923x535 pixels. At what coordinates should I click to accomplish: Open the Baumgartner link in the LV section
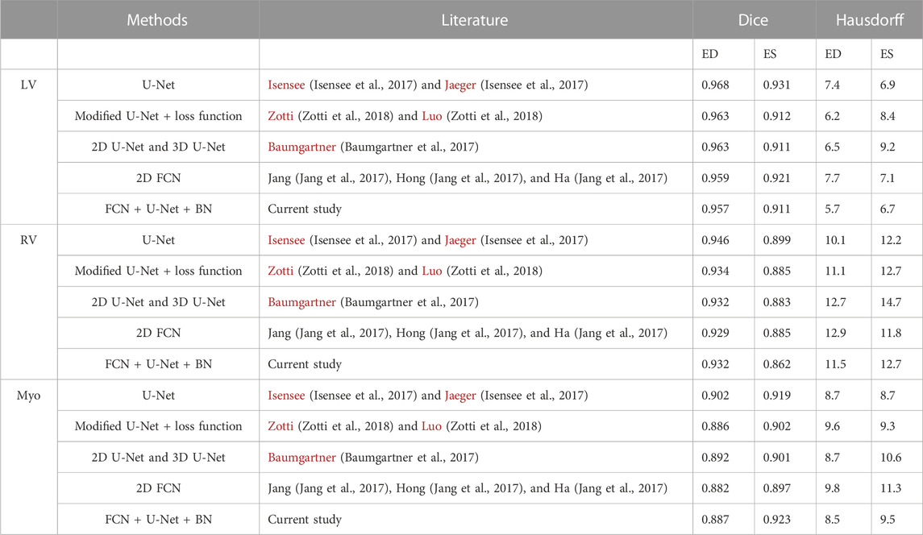tap(301, 147)
